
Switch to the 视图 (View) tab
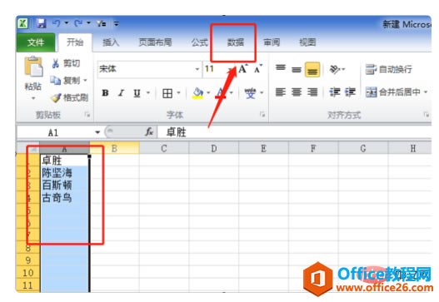coord(307,42)
